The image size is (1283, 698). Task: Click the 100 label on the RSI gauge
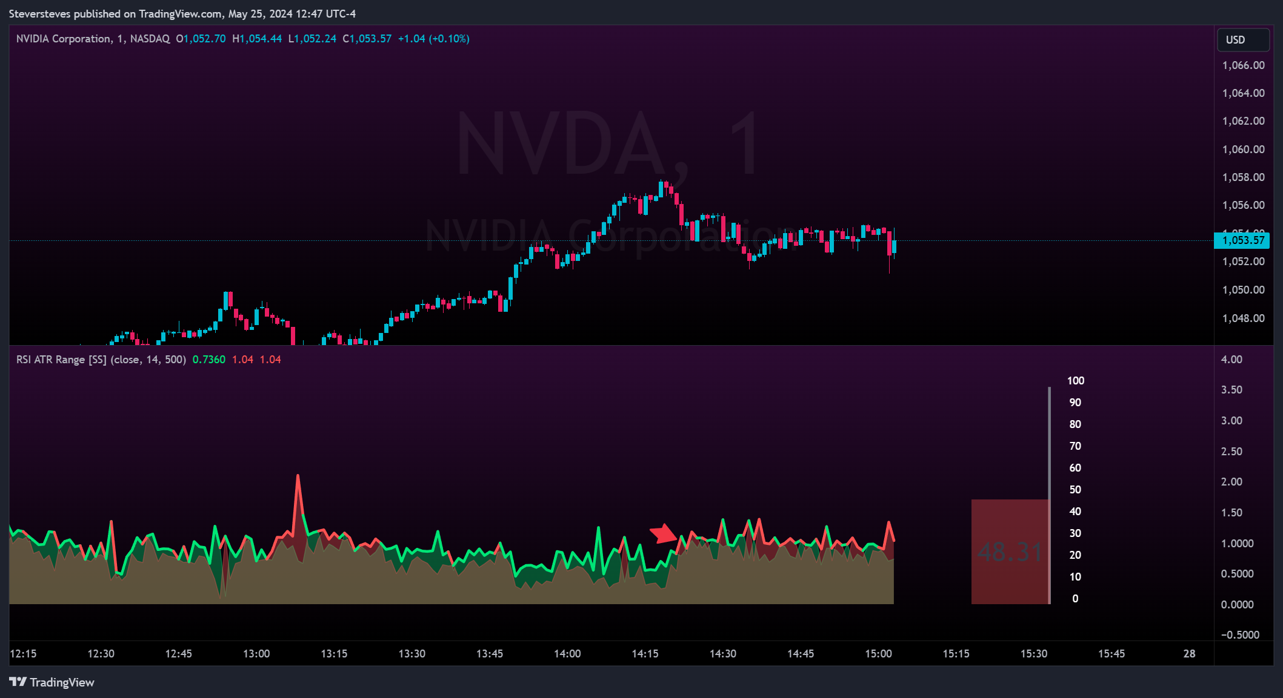[1076, 381]
